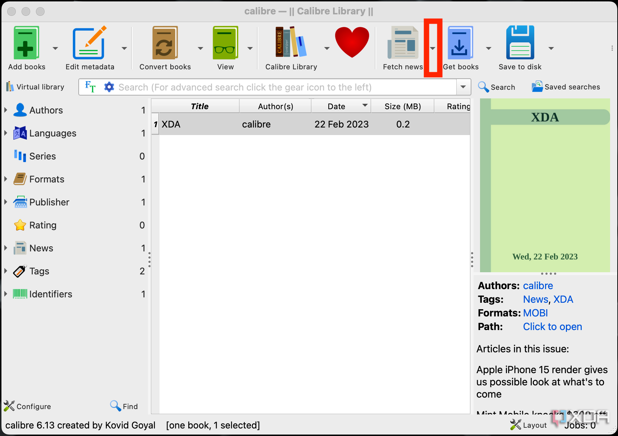Open the Virtual library menu
618x436 pixels.
(x=35, y=87)
